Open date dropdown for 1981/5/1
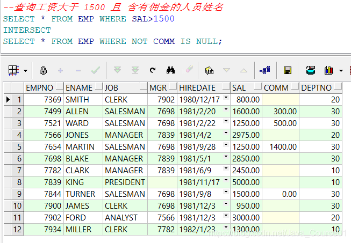The image size is (351, 243). click(x=226, y=157)
